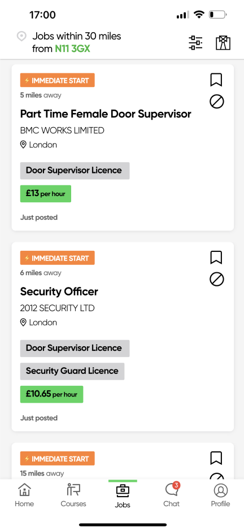Save the third job with the bookmark
Image resolution: width=244 pixels, height=531 pixels.
click(216, 458)
